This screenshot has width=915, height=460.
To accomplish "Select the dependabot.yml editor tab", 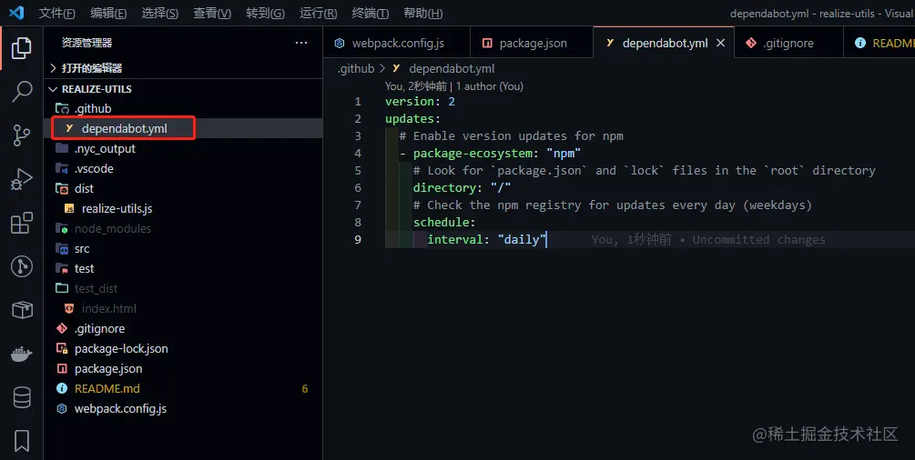I will point(664,43).
